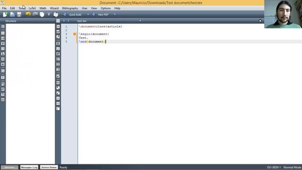Click the \end{document} line in editor

pos(92,42)
